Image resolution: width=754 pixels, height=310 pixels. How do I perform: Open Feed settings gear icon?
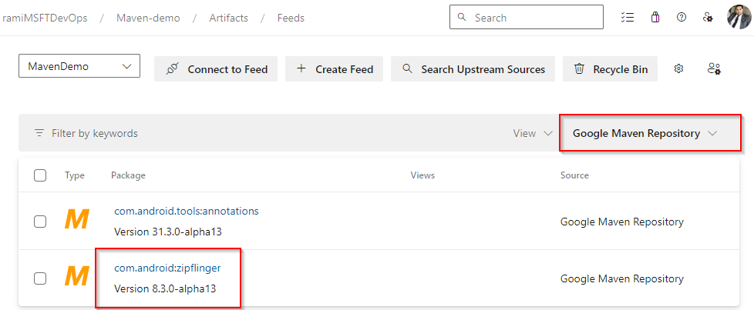coord(678,69)
